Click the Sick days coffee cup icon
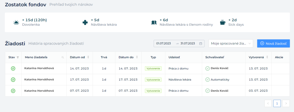The height and width of the screenshot is (112, 294). (x=223, y=22)
